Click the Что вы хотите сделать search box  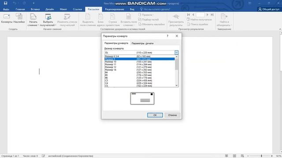coord(155,9)
